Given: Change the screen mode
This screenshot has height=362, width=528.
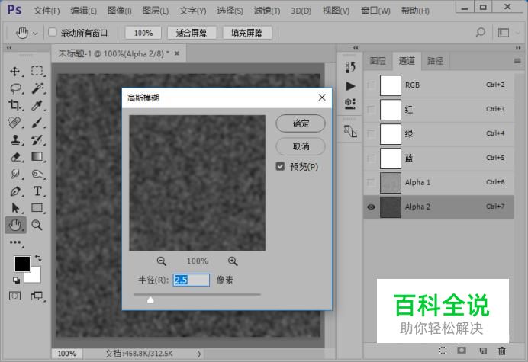Looking at the screenshot, I should pos(37,296).
